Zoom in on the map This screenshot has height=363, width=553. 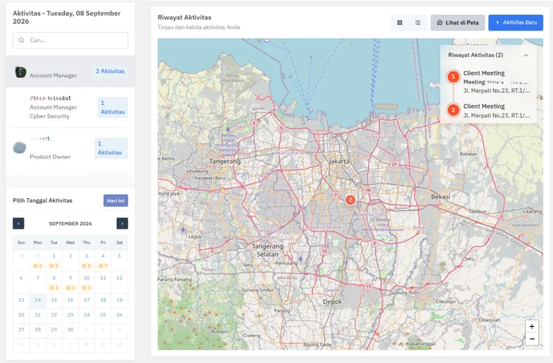[532, 326]
